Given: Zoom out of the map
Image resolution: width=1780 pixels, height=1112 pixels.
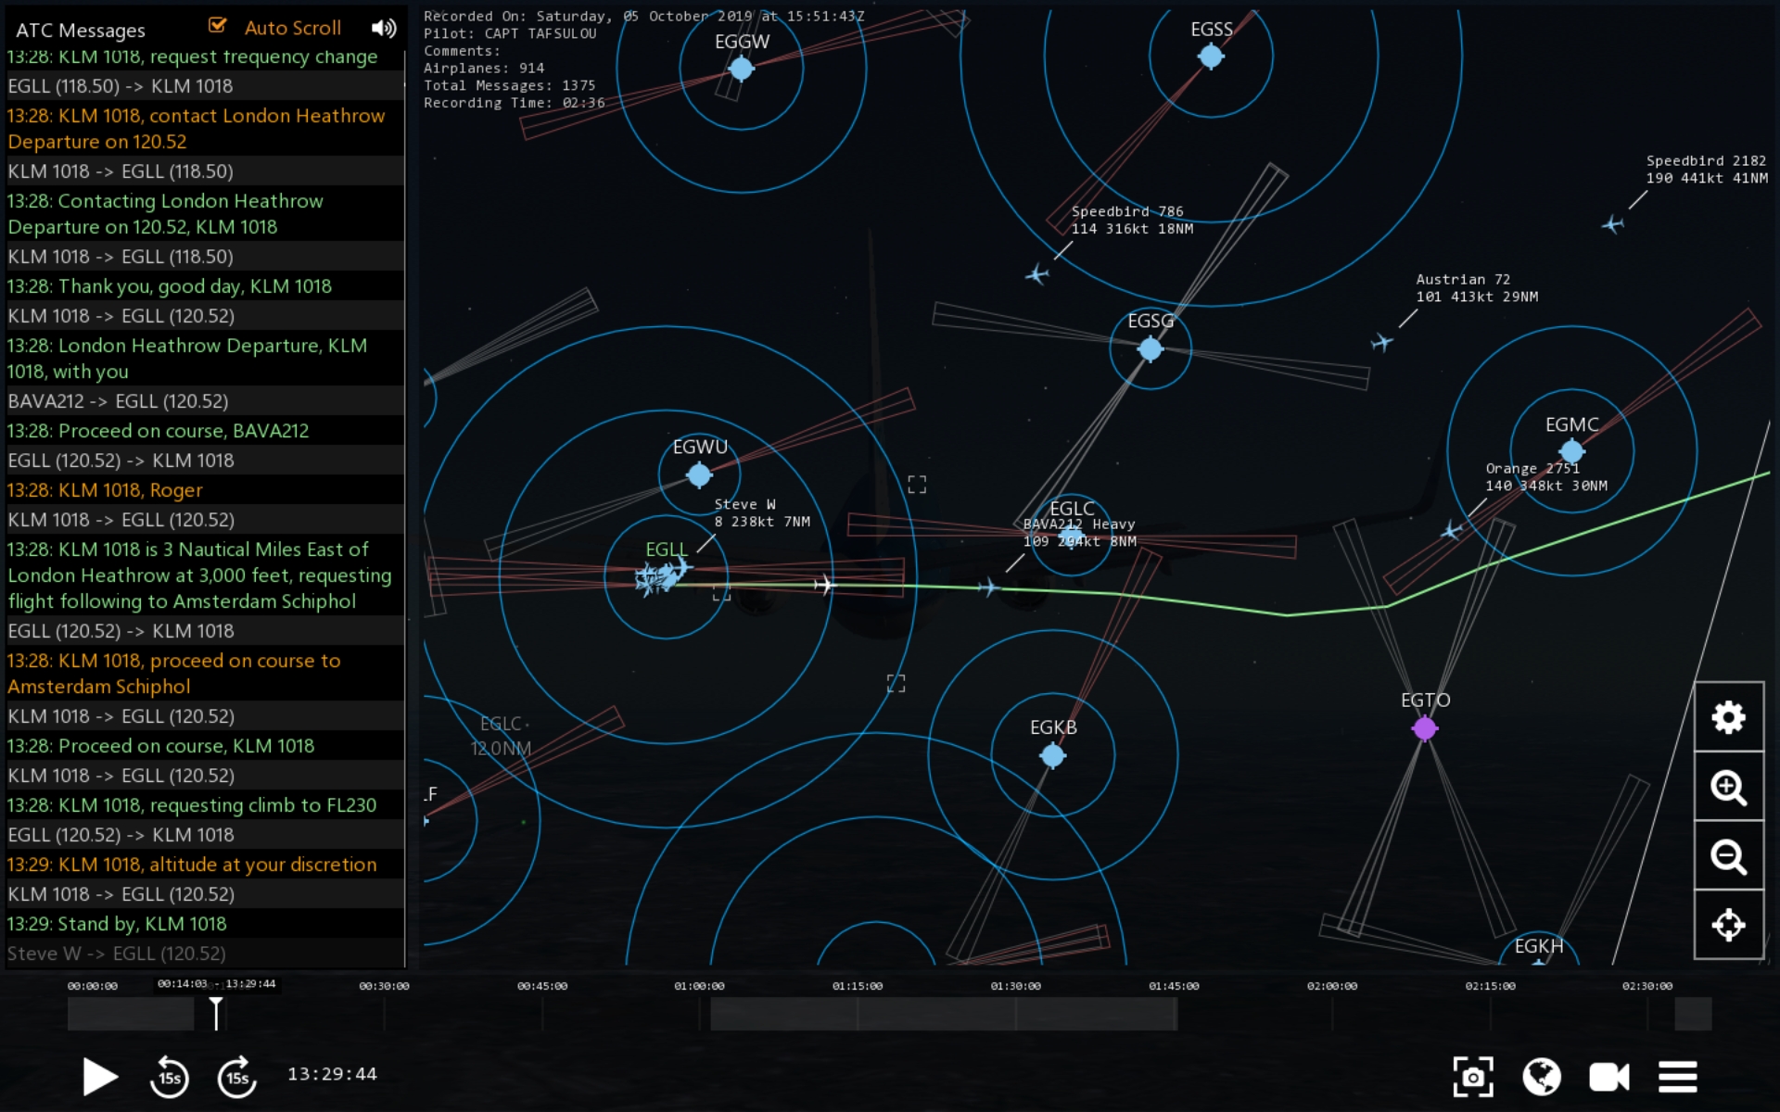Looking at the screenshot, I should point(1728,856).
